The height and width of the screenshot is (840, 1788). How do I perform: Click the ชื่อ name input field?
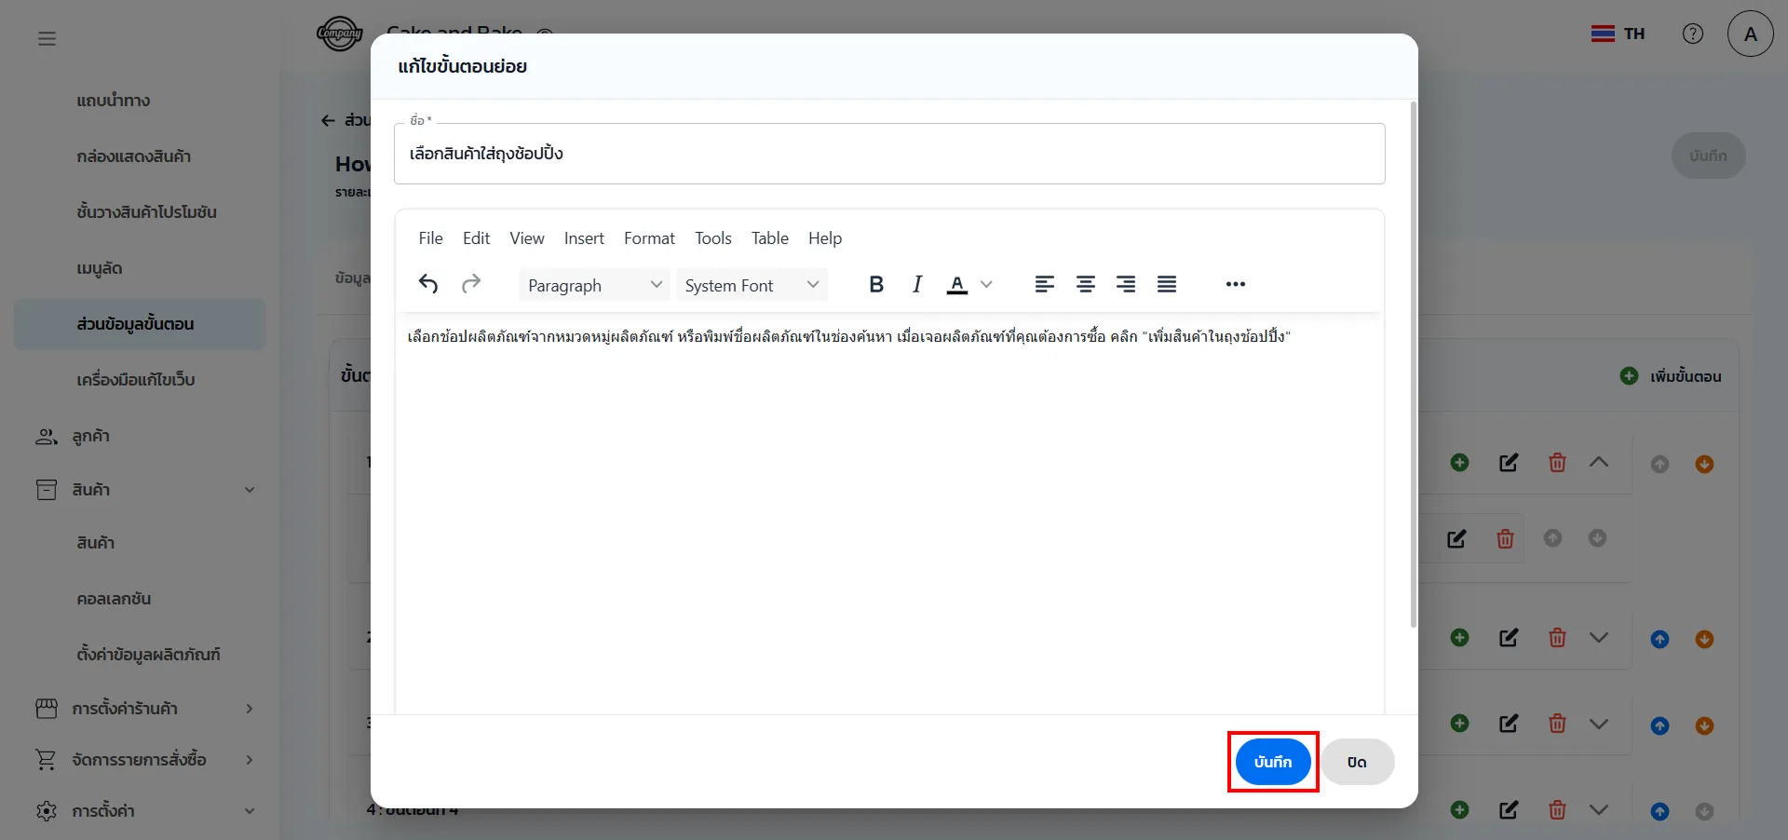(x=889, y=154)
